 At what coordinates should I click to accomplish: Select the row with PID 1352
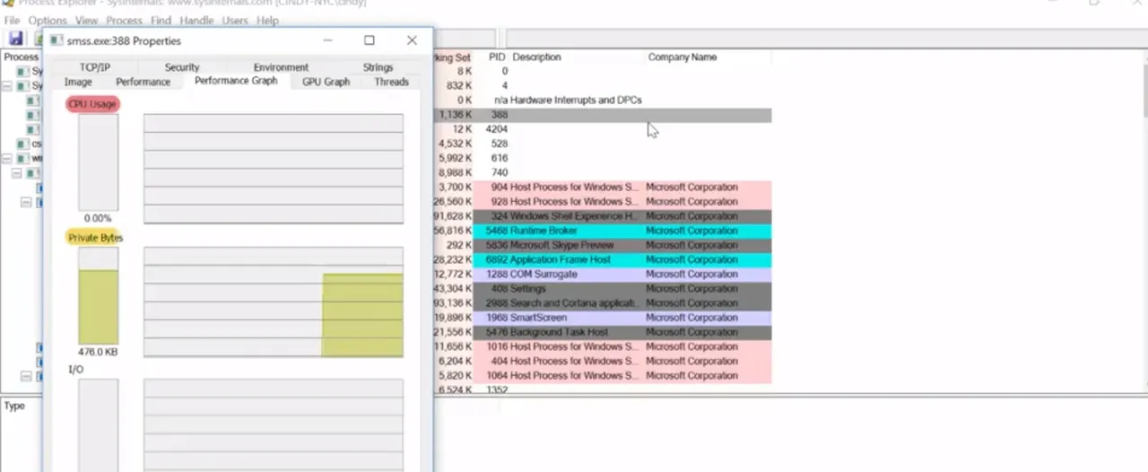(601, 390)
